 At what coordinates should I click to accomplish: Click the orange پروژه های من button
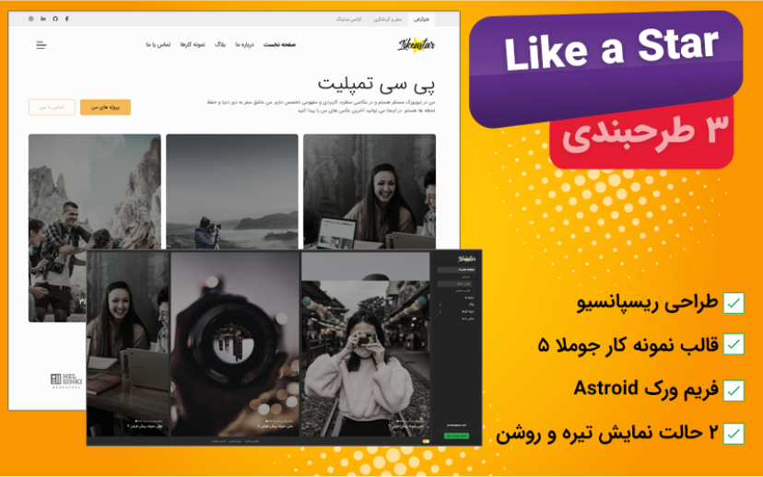[105, 107]
